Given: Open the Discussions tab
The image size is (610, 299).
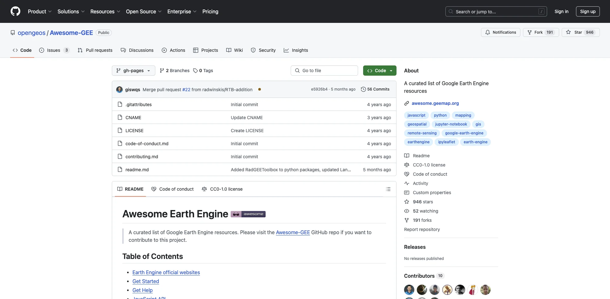Looking at the screenshot, I should click(137, 50).
